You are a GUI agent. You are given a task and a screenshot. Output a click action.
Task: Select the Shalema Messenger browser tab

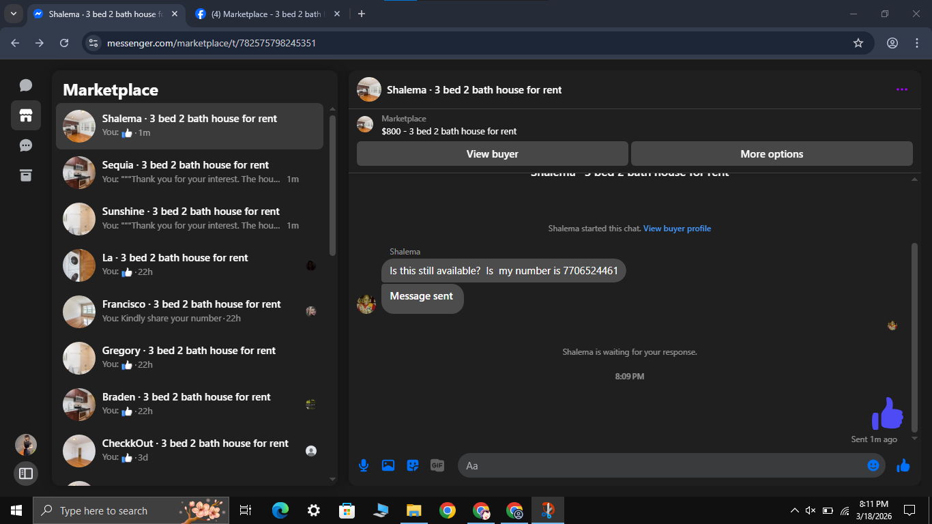point(106,14)
